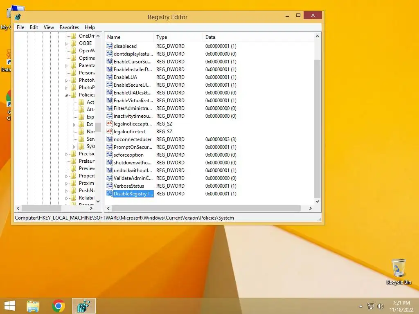Open the Edit menu
The height and width of the screenshot is (314, 419).
pyautogui.click(x=34, y=27)
